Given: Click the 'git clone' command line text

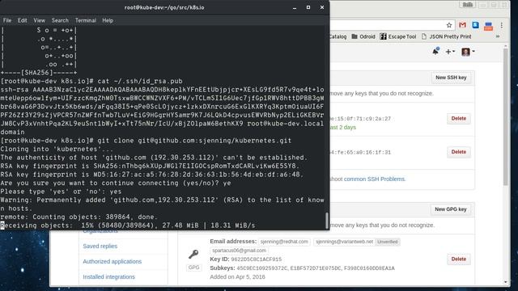Looking at the screenshot, I should click(x=194, y=141).
